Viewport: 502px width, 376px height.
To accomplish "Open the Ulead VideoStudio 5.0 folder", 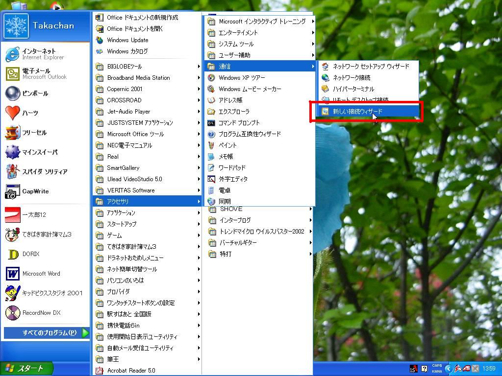I will pos(147,179).
